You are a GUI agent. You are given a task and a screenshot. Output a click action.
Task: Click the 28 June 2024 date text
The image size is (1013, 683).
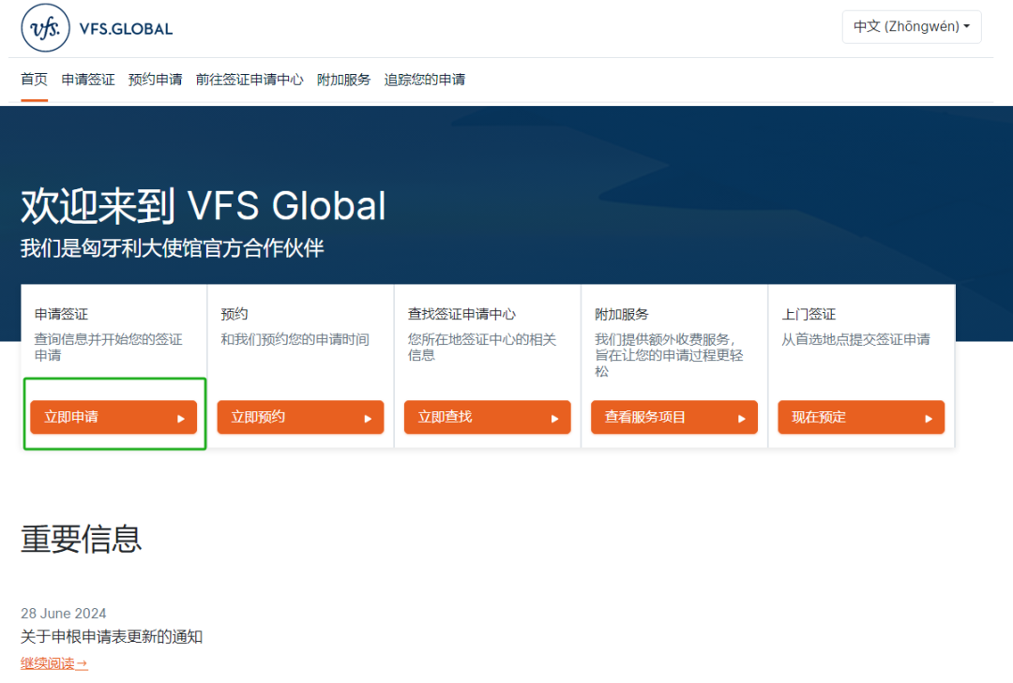[x=64, y=614]
